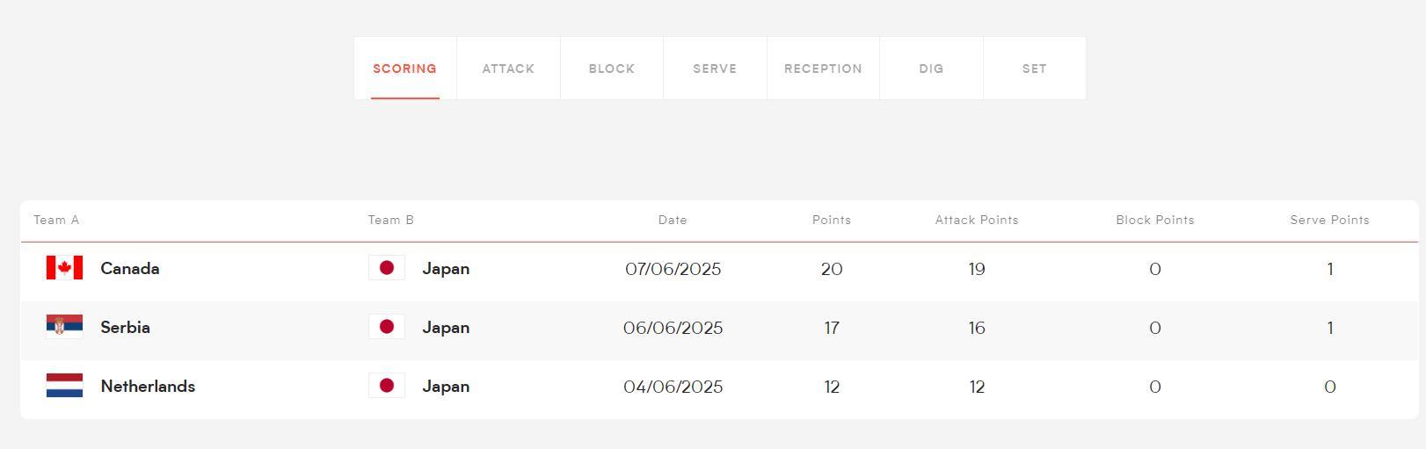Click the Date column header
The height and width of the screenshot is (449, 1426).
click(673, 221)
